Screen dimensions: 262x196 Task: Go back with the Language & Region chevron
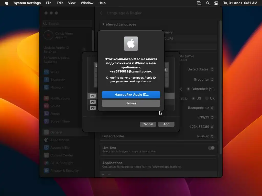pos(101,13)
